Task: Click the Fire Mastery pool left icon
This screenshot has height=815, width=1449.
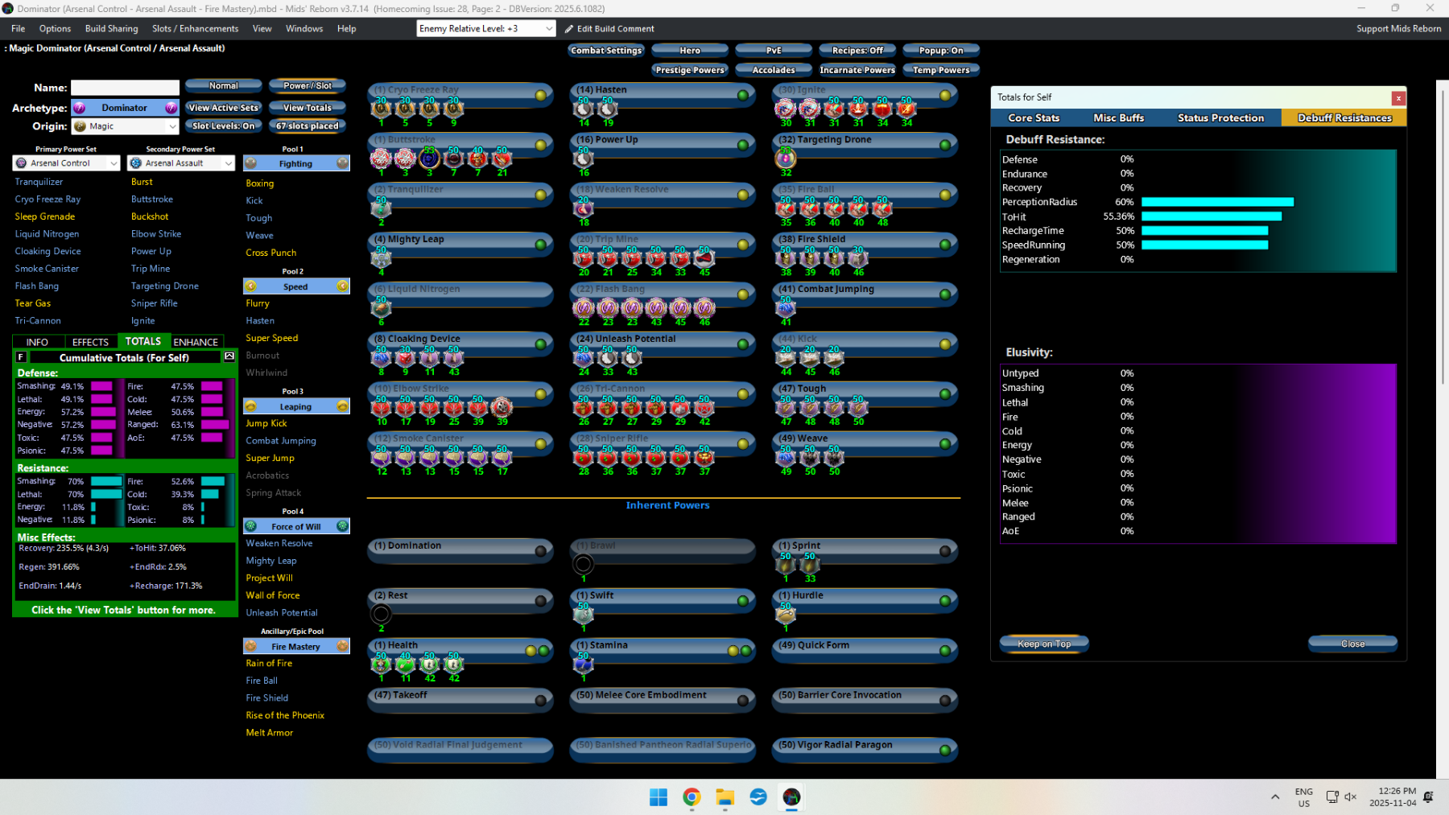Action: (x=251, y=647)
